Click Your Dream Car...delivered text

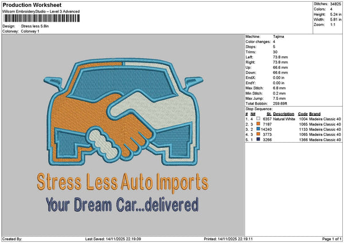click(x=122, y=203)
